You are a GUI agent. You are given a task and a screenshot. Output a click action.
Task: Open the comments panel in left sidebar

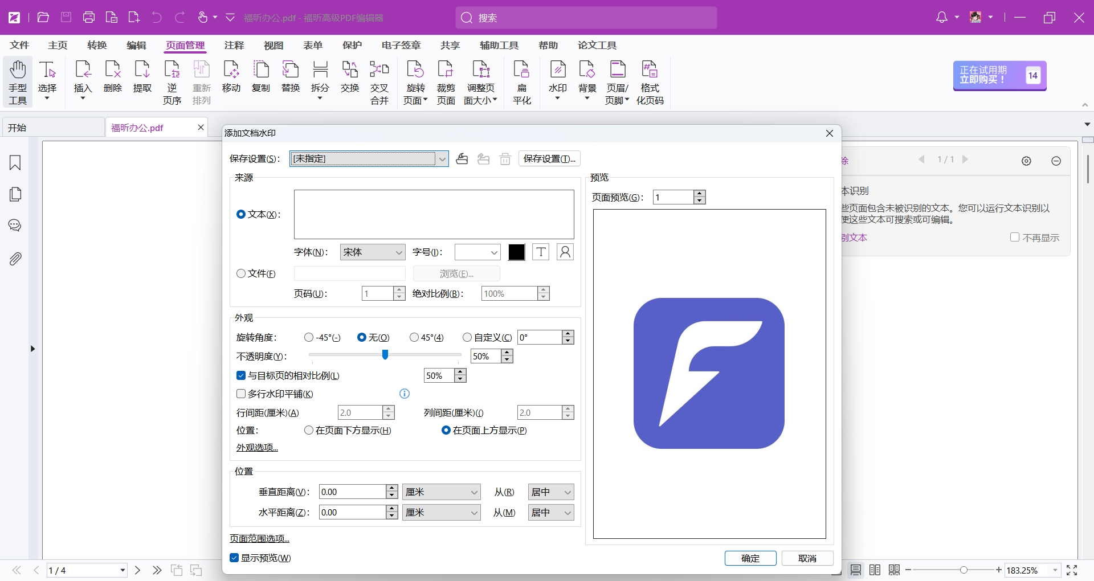coord(15,226)
